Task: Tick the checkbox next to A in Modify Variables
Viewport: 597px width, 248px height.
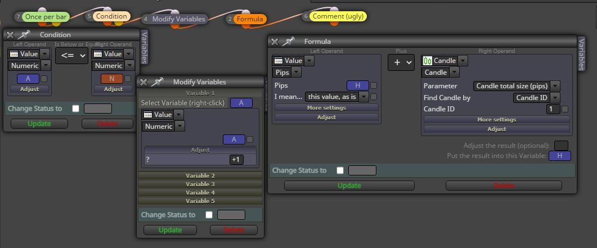Action: [250, 139]
